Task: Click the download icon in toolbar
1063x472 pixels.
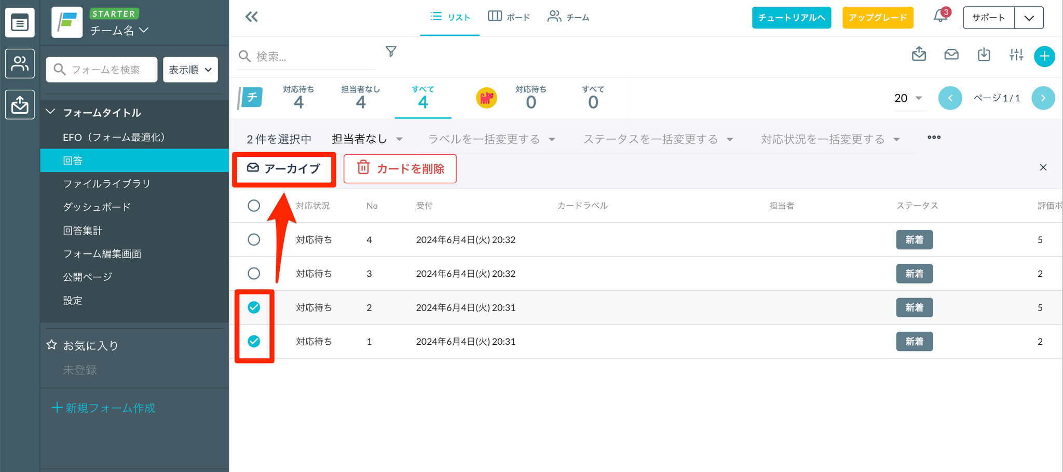Action: point(984,55)
